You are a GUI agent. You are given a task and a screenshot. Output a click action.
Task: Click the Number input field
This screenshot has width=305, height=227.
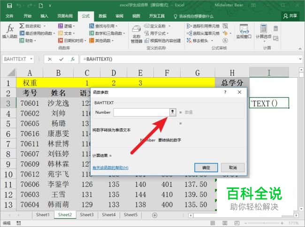click(141, 112)
